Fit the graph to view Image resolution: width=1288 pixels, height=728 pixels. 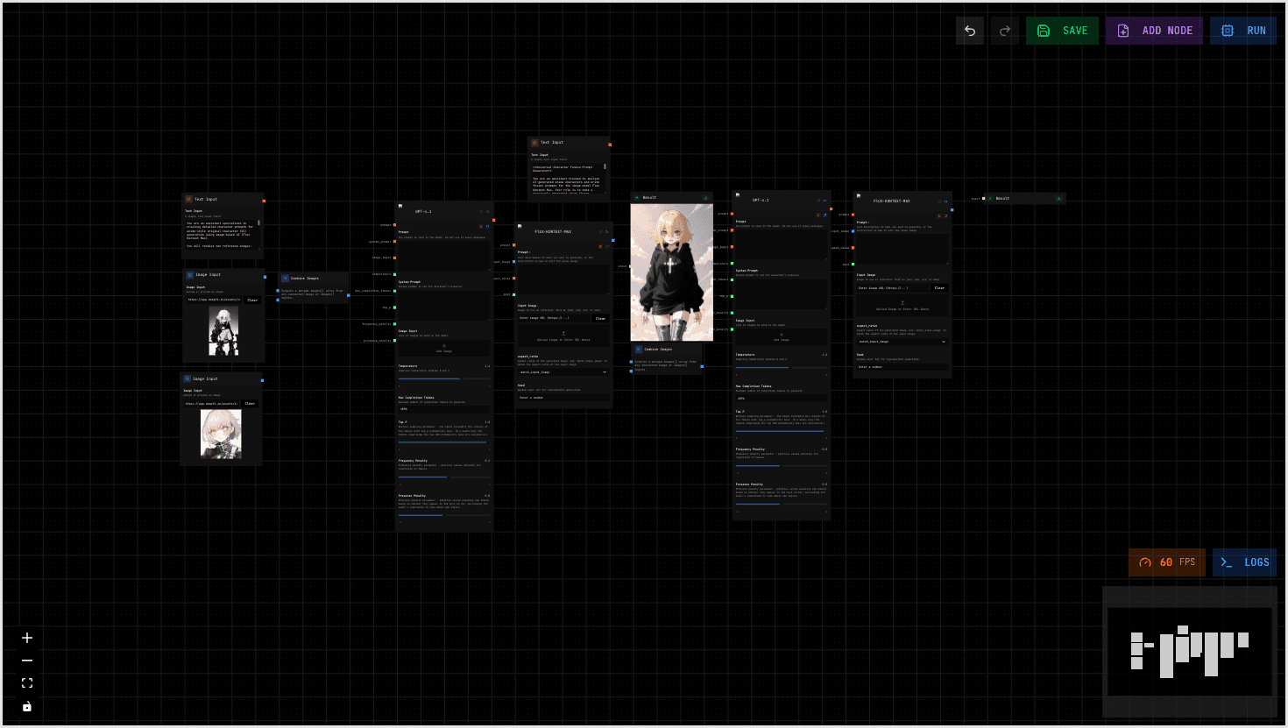coord(27,683)
